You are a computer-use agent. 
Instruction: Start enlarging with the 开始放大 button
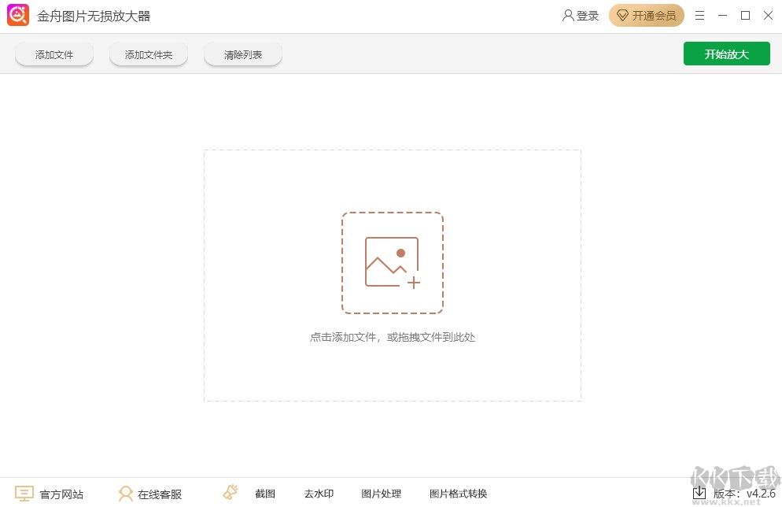point(726,54)
